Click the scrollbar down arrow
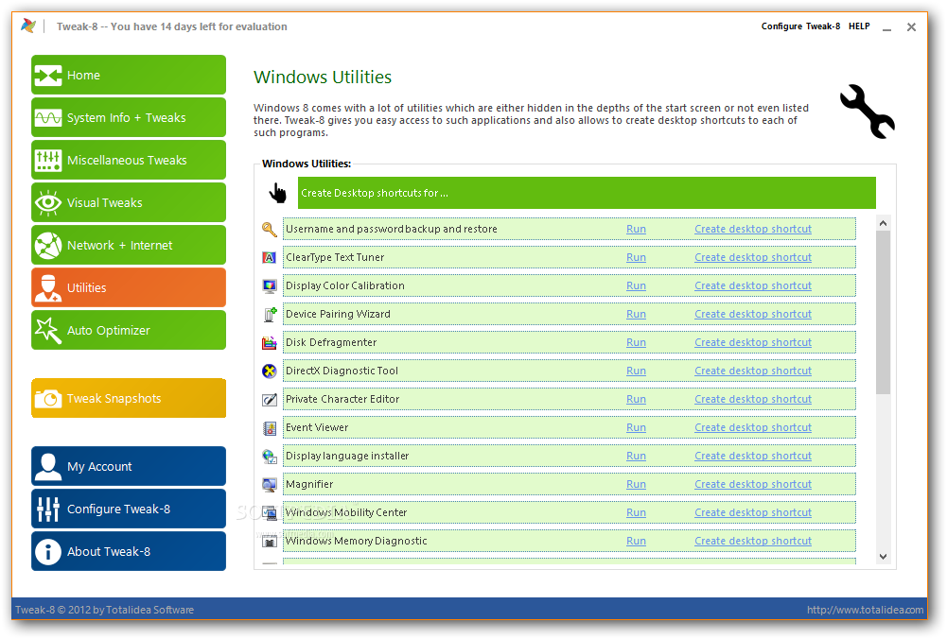This screenshot has height=639, width=947. point(883,557)
